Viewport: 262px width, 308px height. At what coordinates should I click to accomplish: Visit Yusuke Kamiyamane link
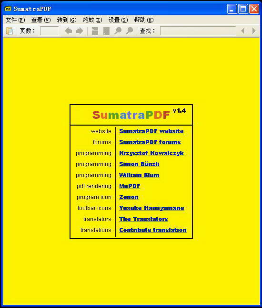(x=151, y=208)
